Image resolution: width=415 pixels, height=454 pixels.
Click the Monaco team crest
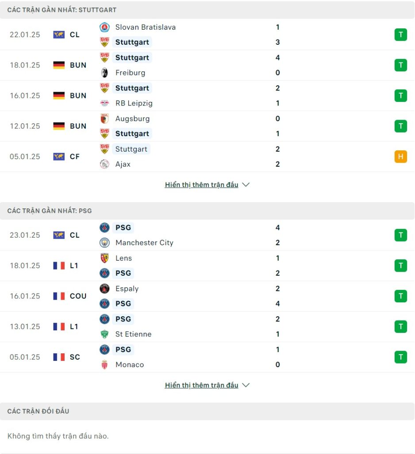click(x=104, y=364)
